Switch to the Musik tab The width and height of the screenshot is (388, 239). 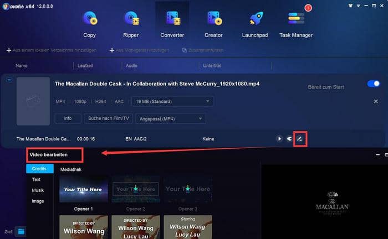click(38, 190)
